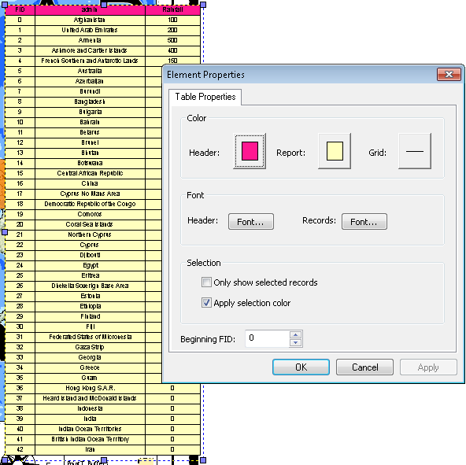The image size is (466, 465).
Task: Uncheck Apply selection color
Action: tap(206, 303)
